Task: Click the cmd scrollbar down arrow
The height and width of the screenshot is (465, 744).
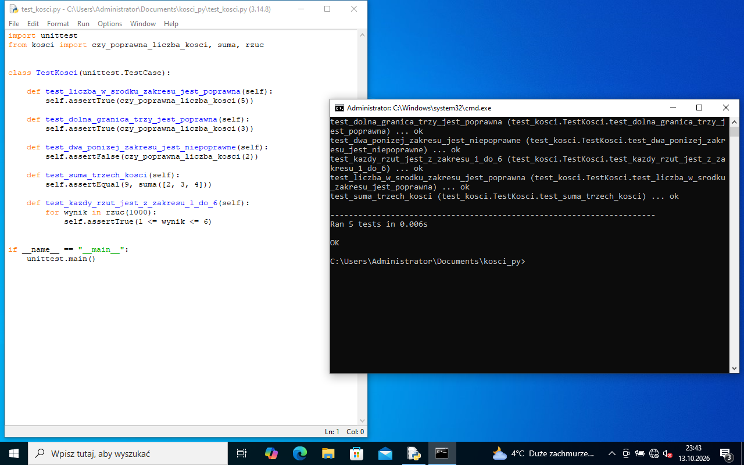Action: 735,368
